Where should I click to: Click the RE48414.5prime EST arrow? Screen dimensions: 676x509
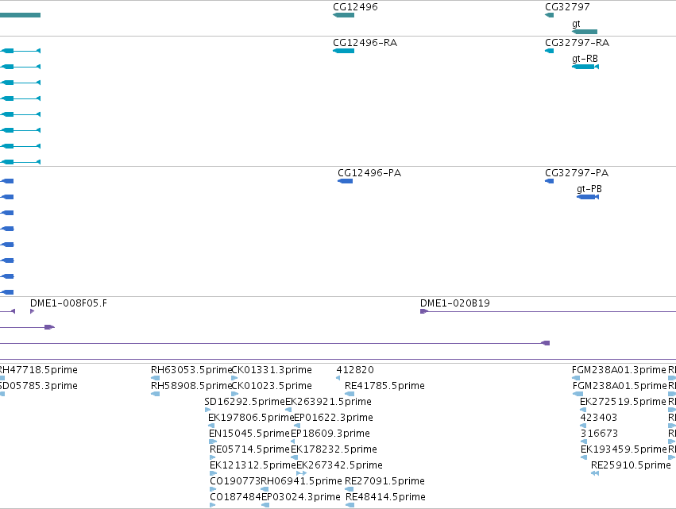pos(350,505)
